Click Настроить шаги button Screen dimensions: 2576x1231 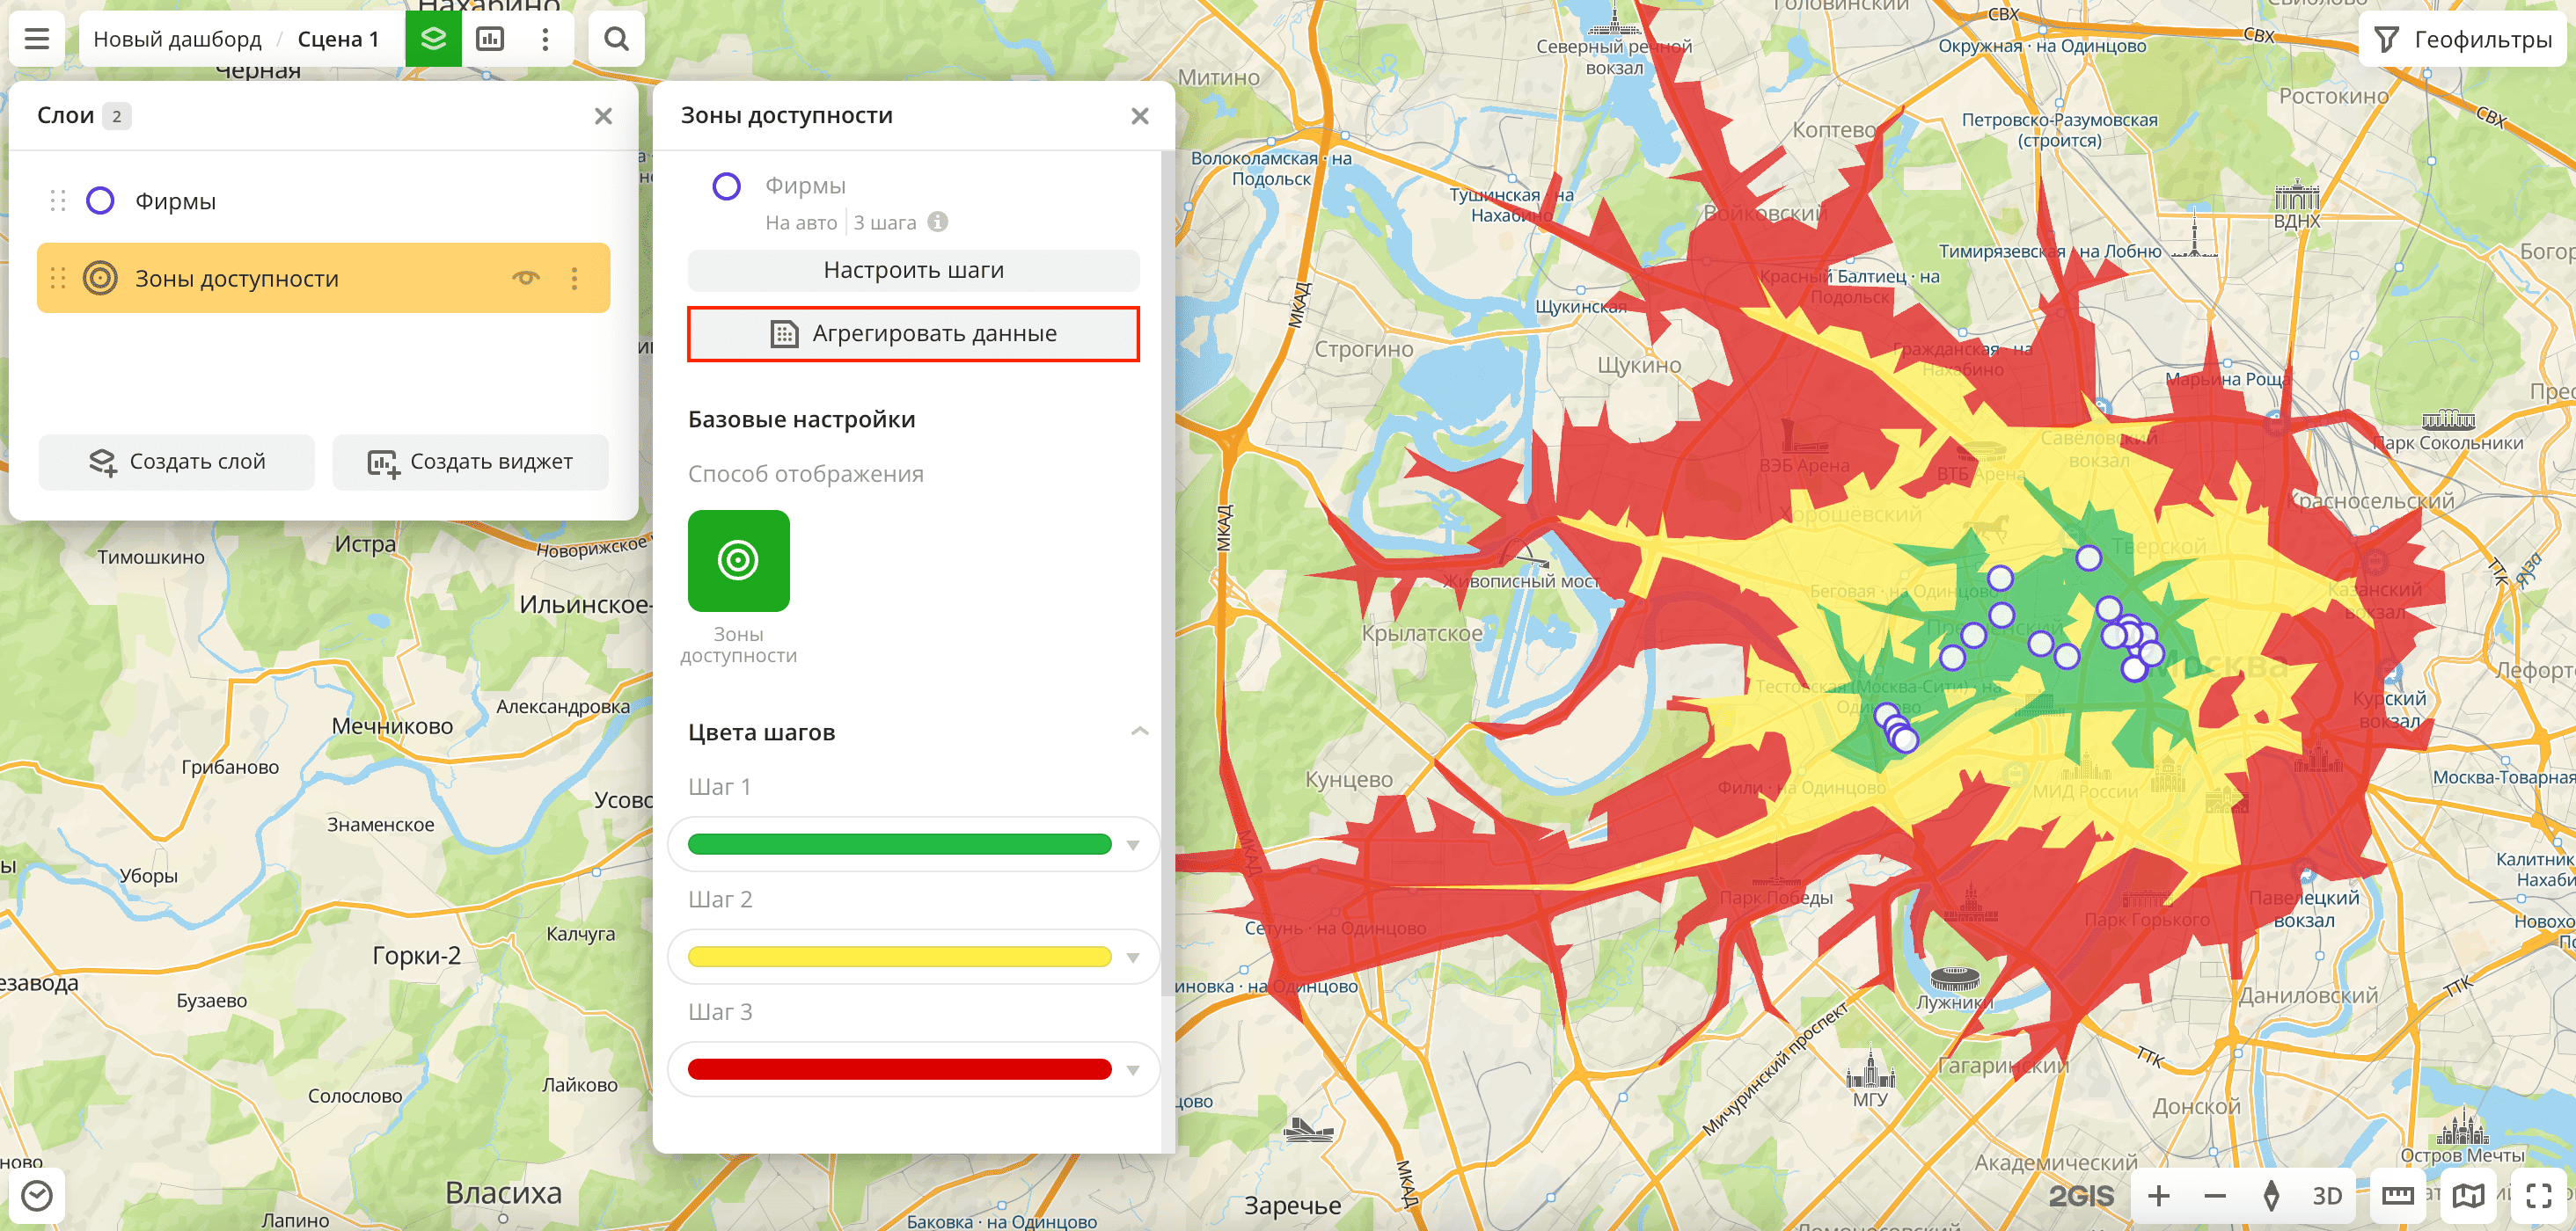click(x=913, y=270)
